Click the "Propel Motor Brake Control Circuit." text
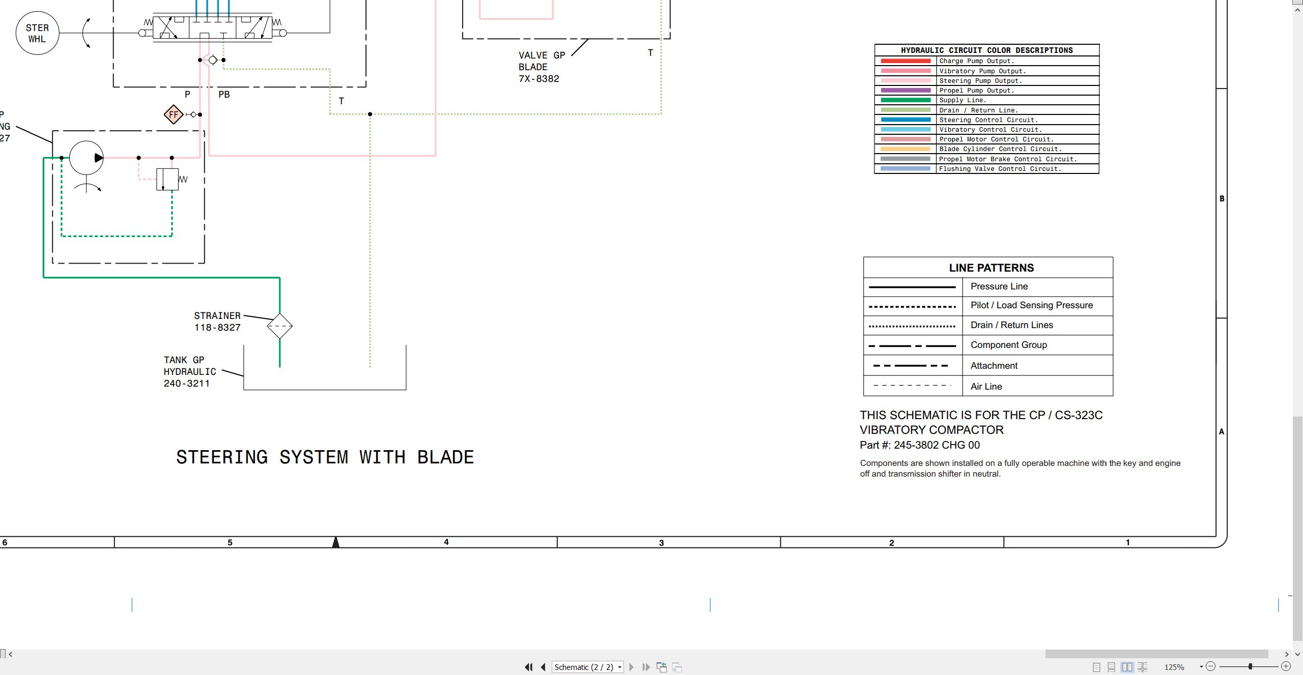The width and height of the screenshot is (1303, 675). 1008,159
